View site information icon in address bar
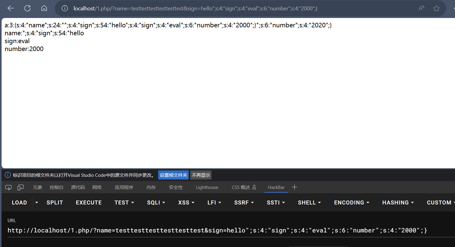 click(65, 9)
